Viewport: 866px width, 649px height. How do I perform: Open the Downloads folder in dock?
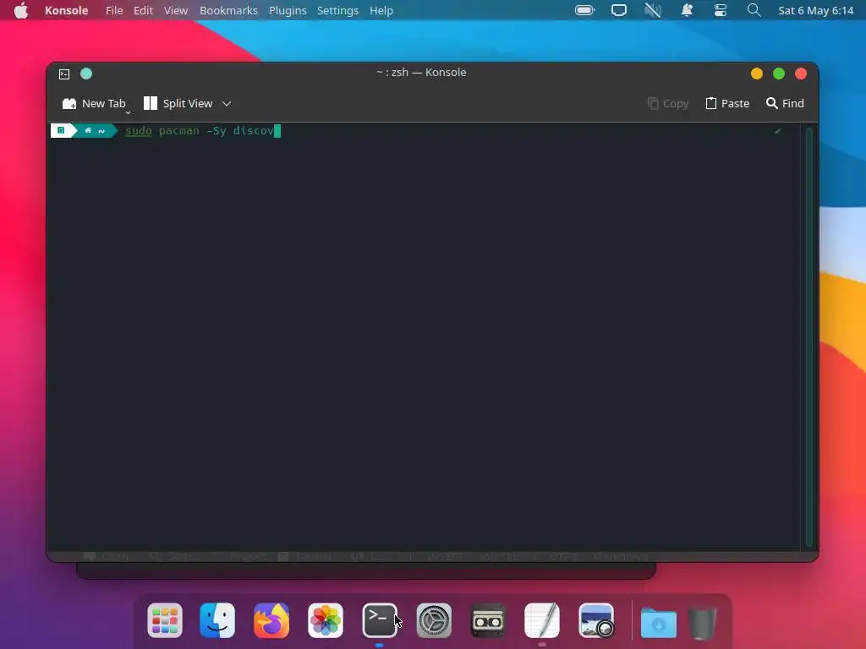pos(658,623)
